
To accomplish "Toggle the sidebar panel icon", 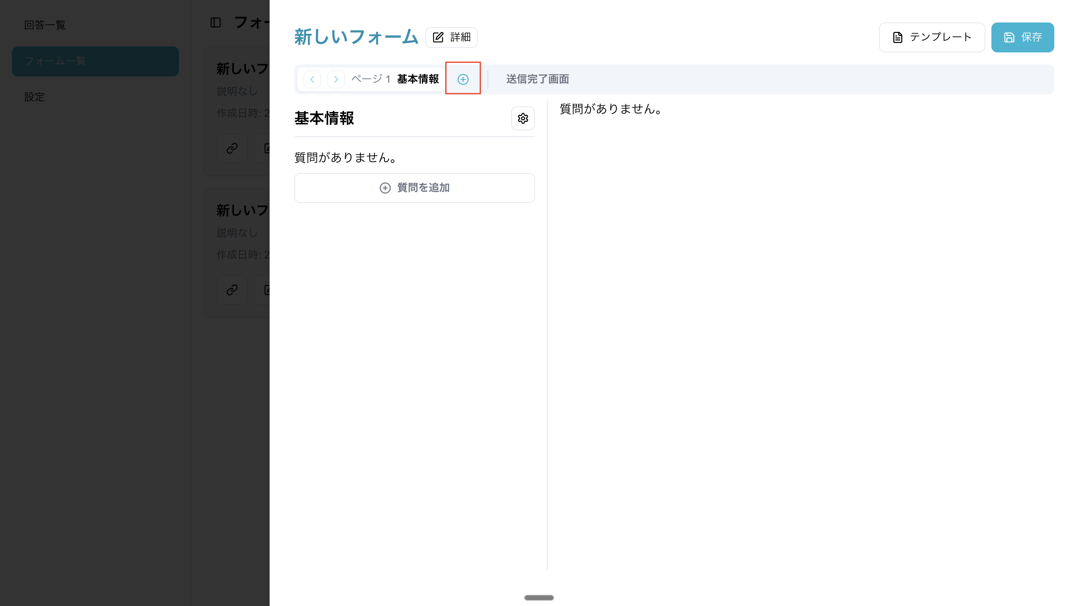I will point(216,22).
